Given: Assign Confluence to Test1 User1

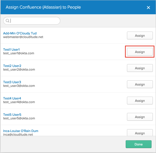Looking at the screenshot, I should (x=140, y=52).
